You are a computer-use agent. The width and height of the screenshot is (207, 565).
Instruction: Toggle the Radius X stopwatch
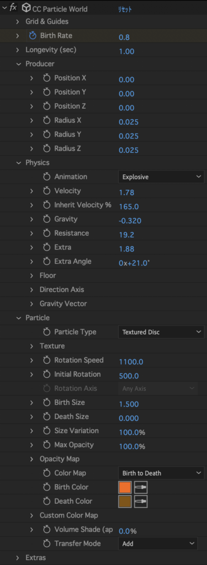click(x=47, y=120)
